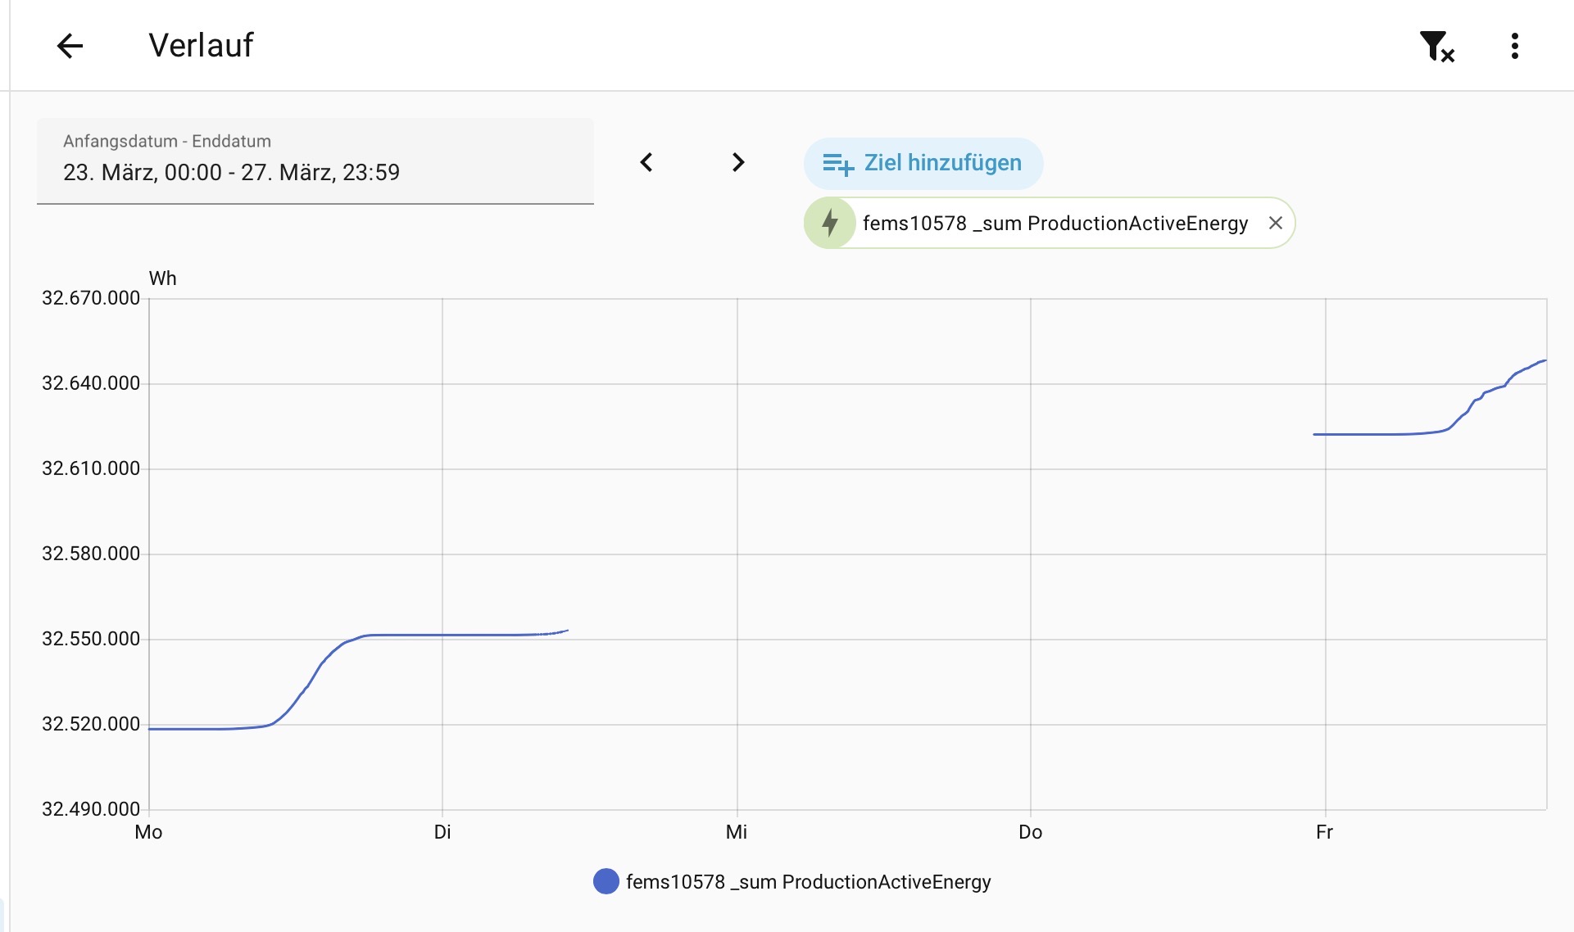Go to previous date range chevron
This screenshot has height=932, width=1574.
pos(646,162)
